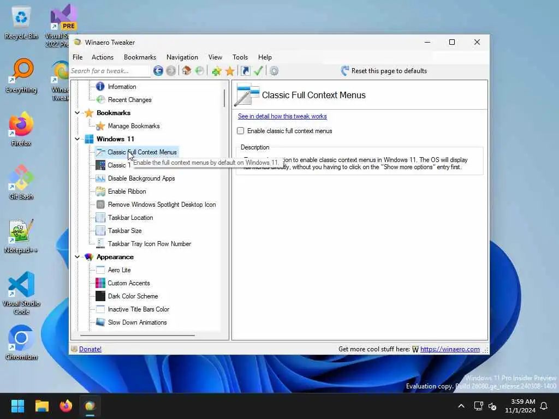This screenshot has height=419, width=559.
Task: Go to Home page via toolbar house icon
Action: coord(187,70)
